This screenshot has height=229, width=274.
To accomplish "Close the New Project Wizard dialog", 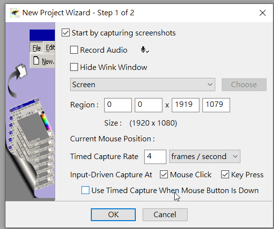I will (x=263, y=13).
